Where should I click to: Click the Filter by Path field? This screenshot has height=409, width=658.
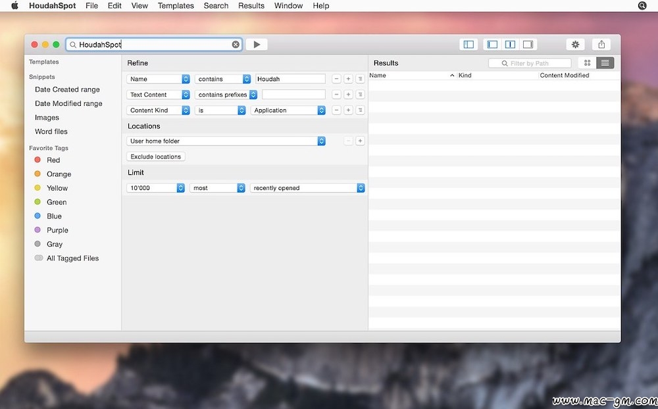pos(530,63)
